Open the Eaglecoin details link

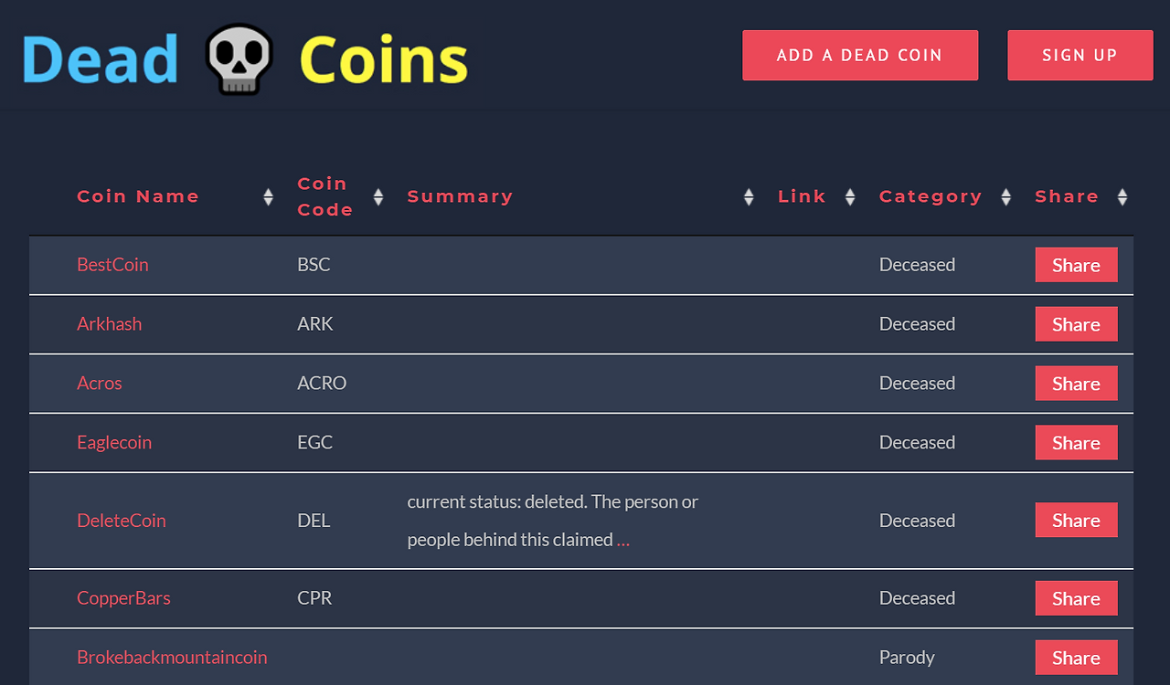pyautogui.click(x=114, y=442)
